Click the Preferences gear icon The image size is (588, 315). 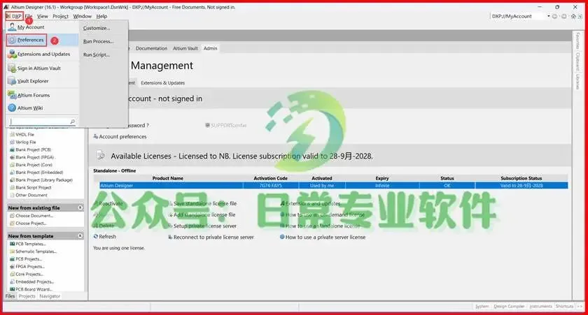pos(12,40)
